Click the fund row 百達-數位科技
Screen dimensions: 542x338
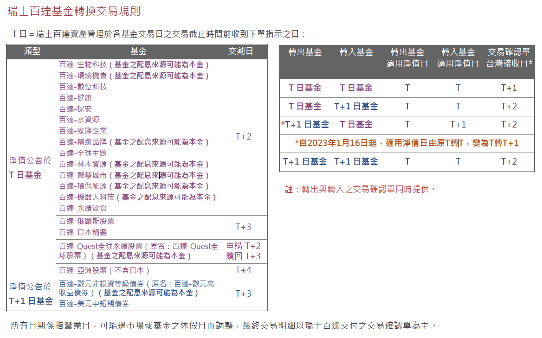pyautogui.click(x=83, y=87)
